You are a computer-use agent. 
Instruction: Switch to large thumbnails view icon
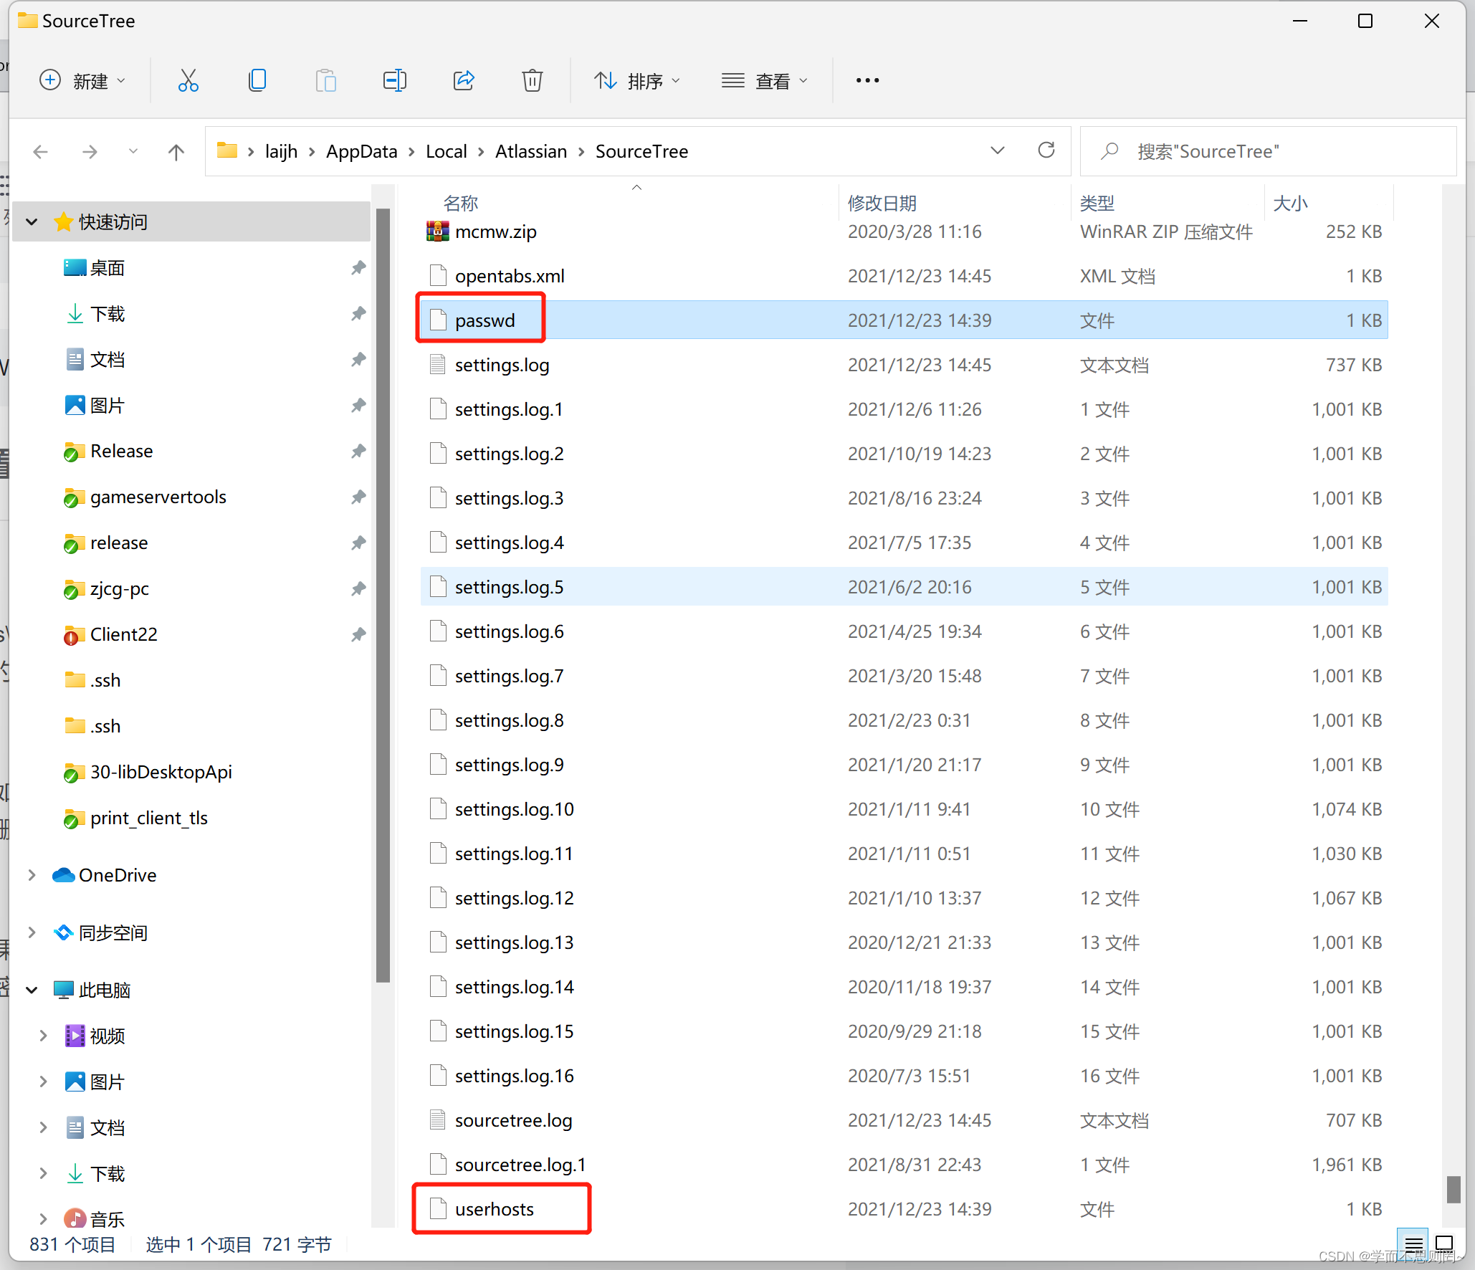tap(1444, 1243)
